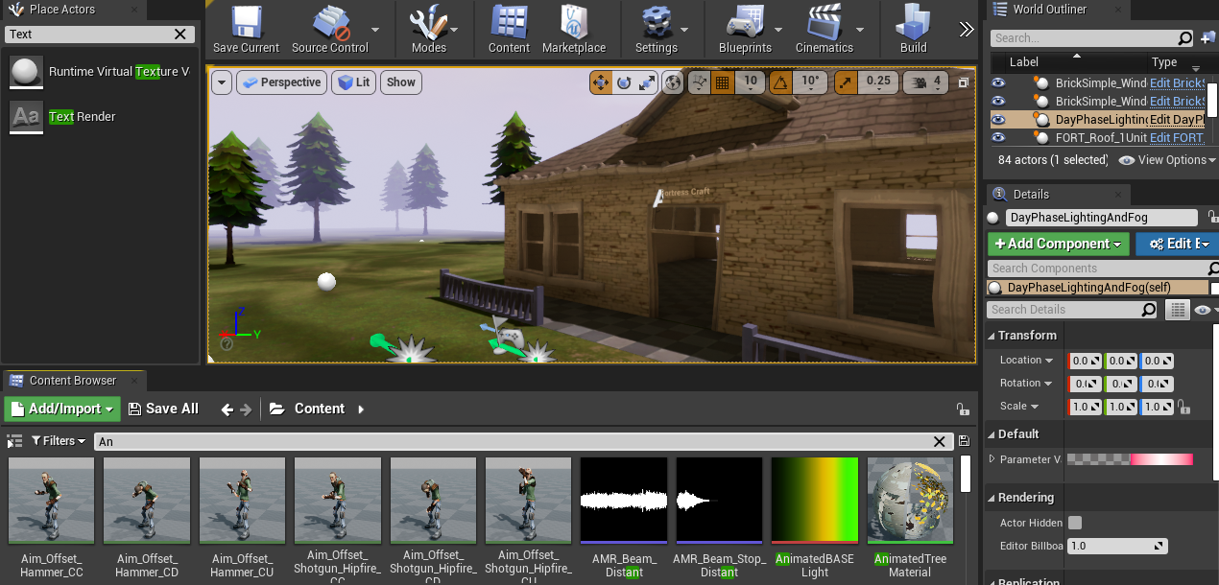
Task: Click the Parameter Values color gradient swatch
Action: (1131, 459)
